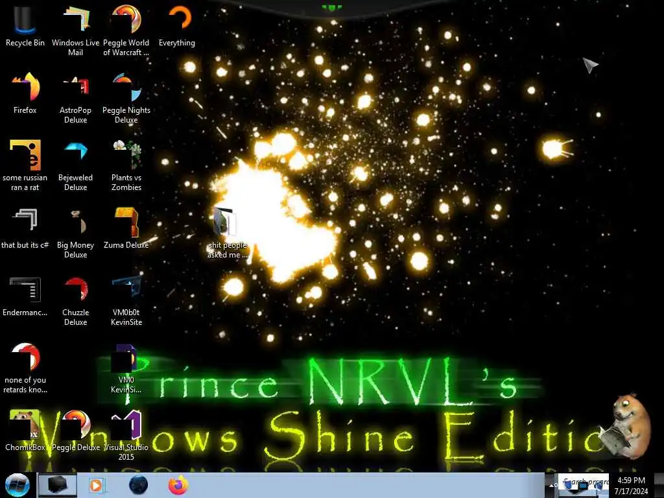Open Windows Live Mail shortcut
This screenshot has height=498, width=664.
click(x=75, y=30)
